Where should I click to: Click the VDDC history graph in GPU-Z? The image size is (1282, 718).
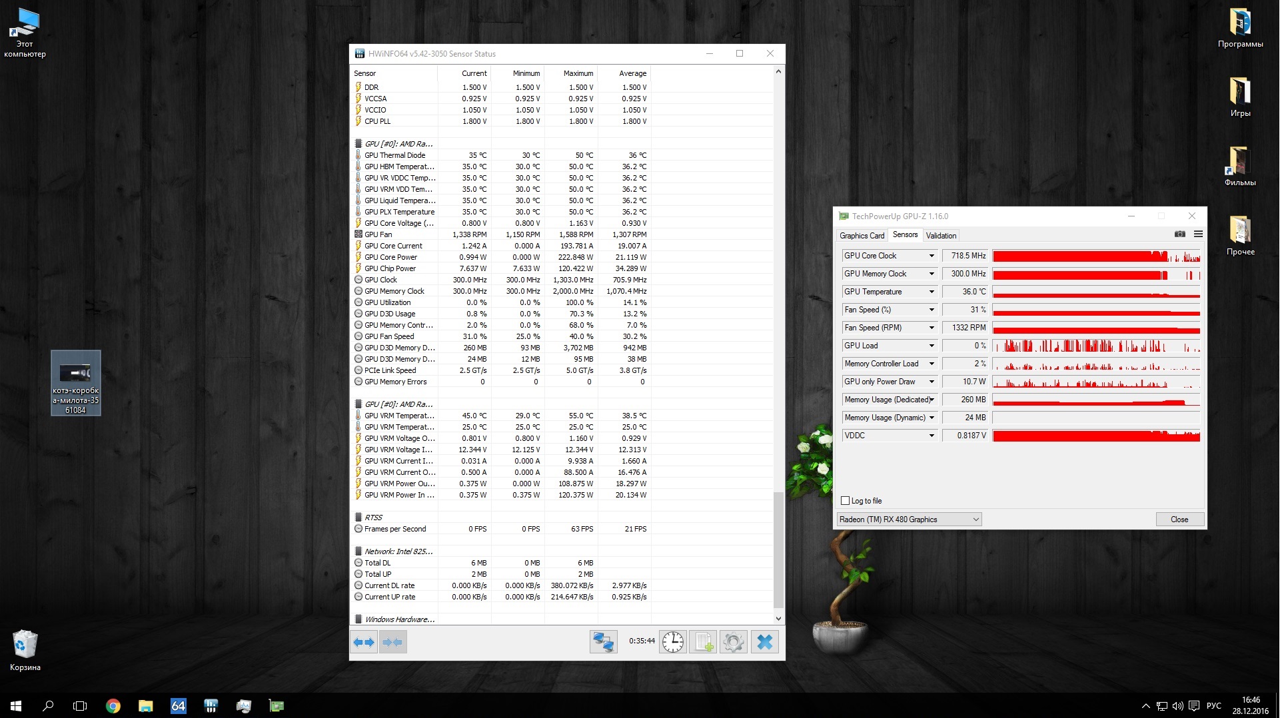pos(1097,436)
